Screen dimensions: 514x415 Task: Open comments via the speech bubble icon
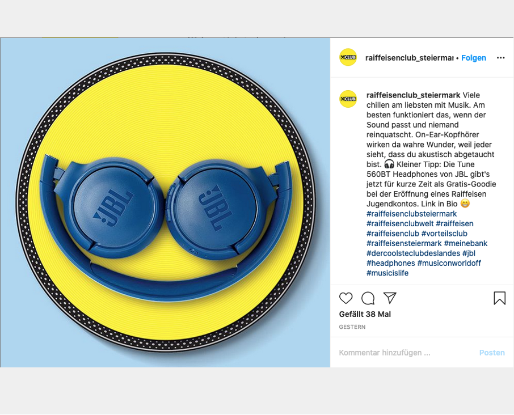368,298
